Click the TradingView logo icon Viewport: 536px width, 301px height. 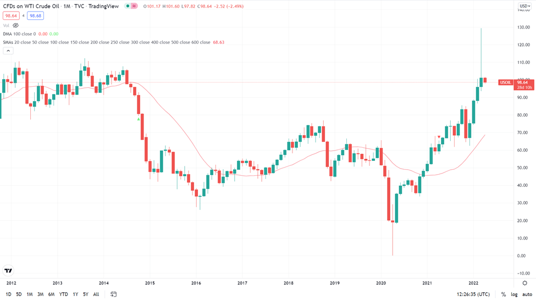8,271
